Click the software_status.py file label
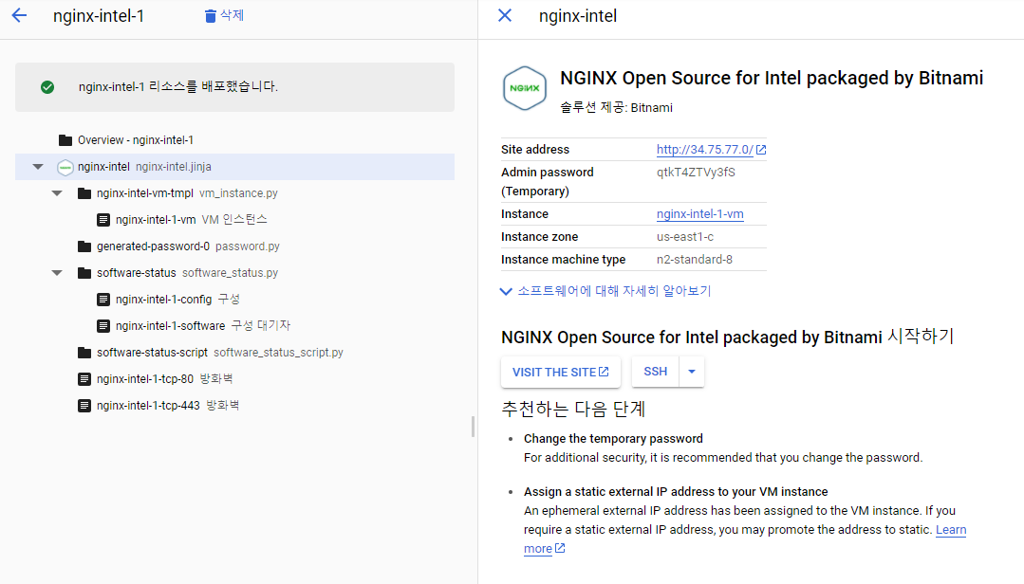Viewport: 1024px width, 584px height. (x=230, y=273)
